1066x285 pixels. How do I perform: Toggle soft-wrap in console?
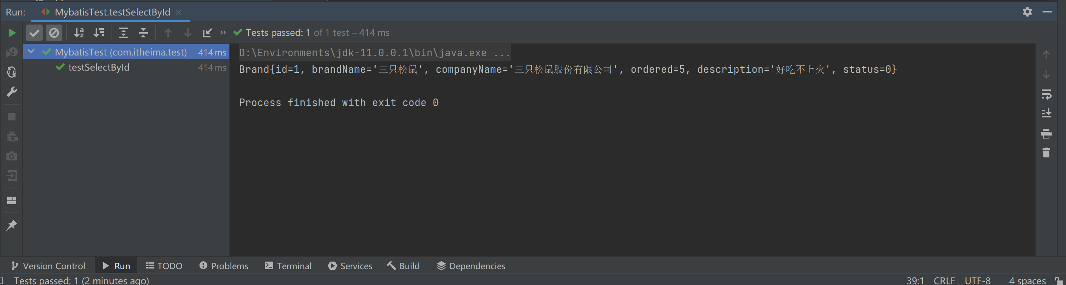(x=1046, y=94)
